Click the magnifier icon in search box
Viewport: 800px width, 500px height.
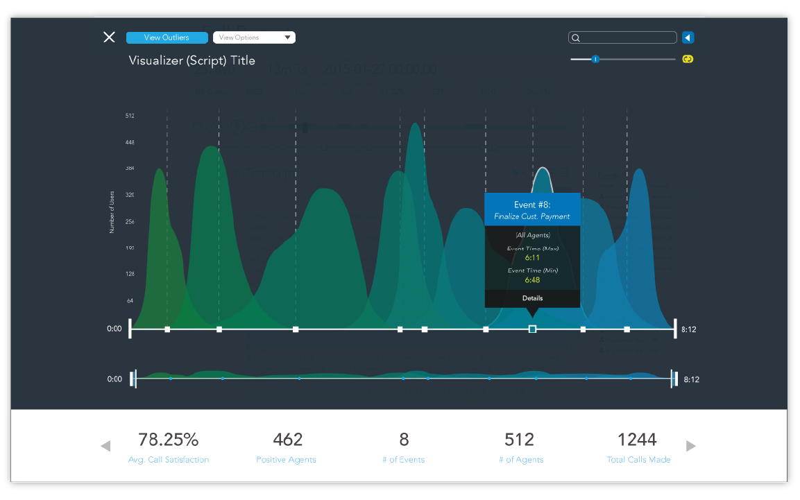point(576,38)
